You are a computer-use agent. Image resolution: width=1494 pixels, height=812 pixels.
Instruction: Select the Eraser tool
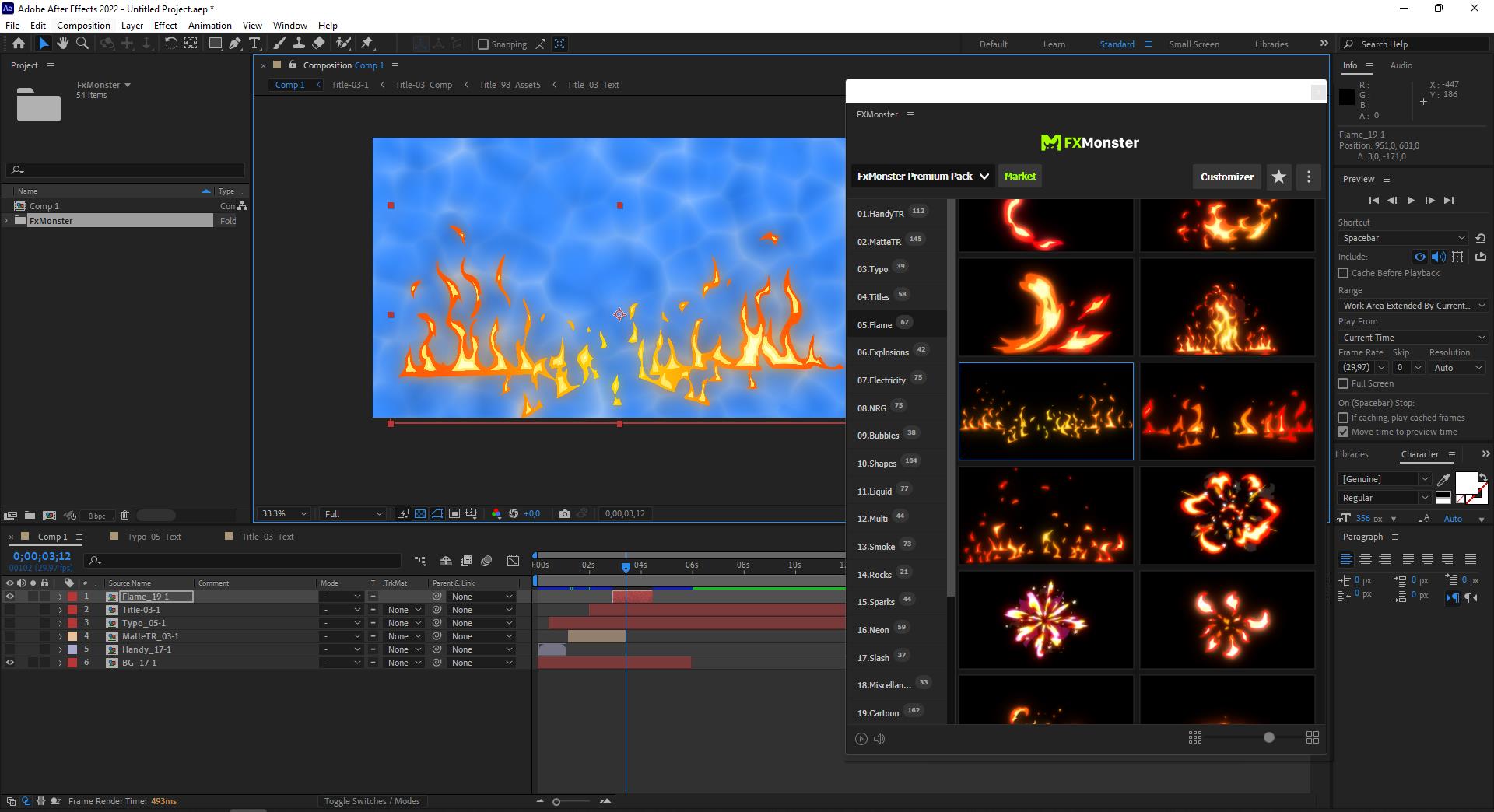point(318,44)
